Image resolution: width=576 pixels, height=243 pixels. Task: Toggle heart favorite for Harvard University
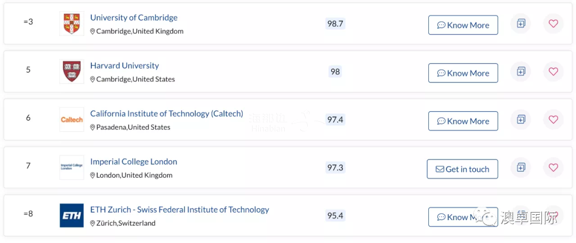click(553, 72)
